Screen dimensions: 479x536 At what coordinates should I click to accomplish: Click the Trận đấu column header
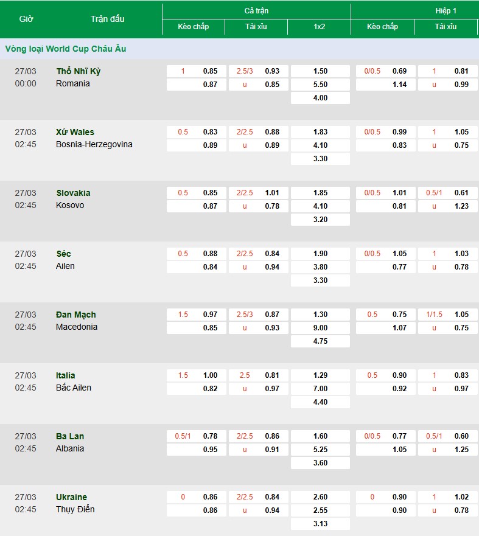(x=107, y=19)
